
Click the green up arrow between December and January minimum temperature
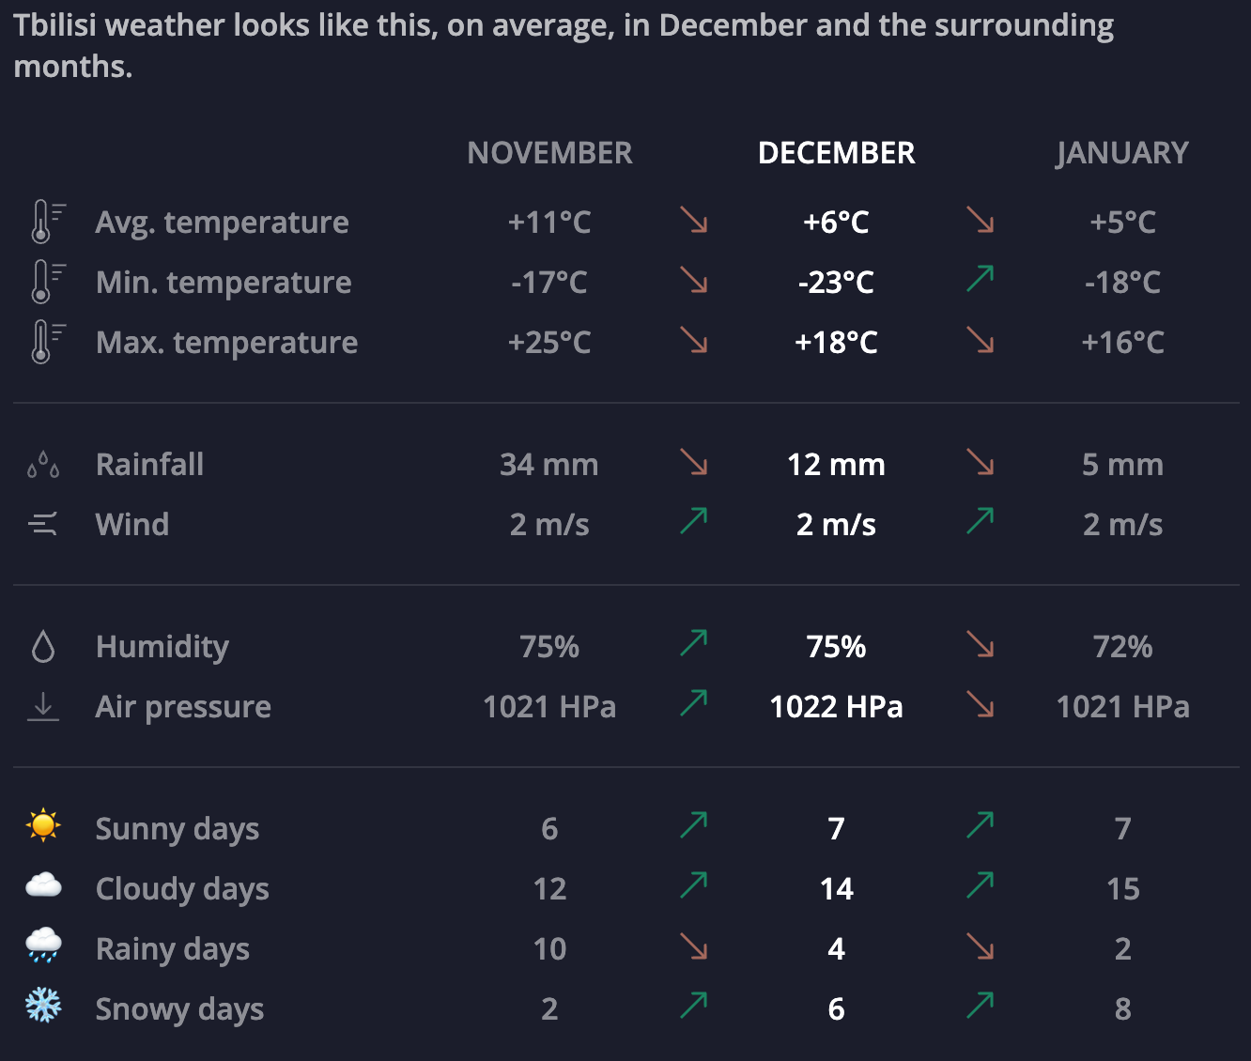tap(981, 279)
